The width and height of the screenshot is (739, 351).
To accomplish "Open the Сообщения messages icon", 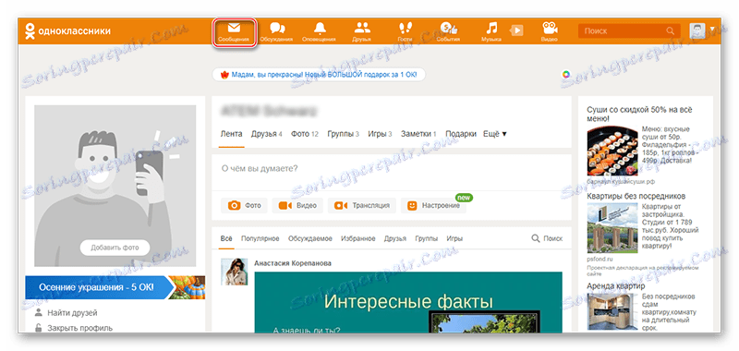I will point(235,31).
